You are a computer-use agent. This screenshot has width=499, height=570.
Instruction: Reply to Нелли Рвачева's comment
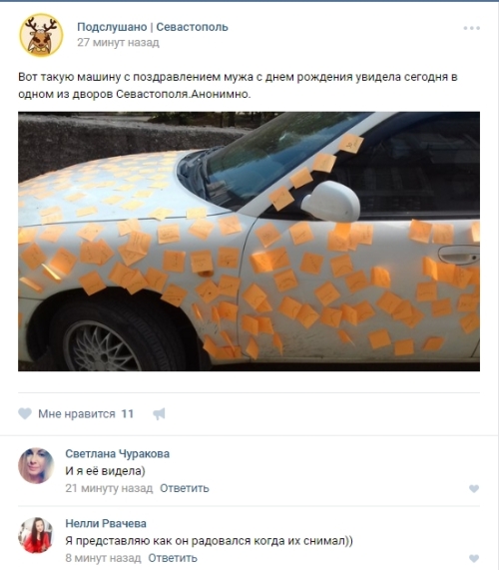coord(173,558)
